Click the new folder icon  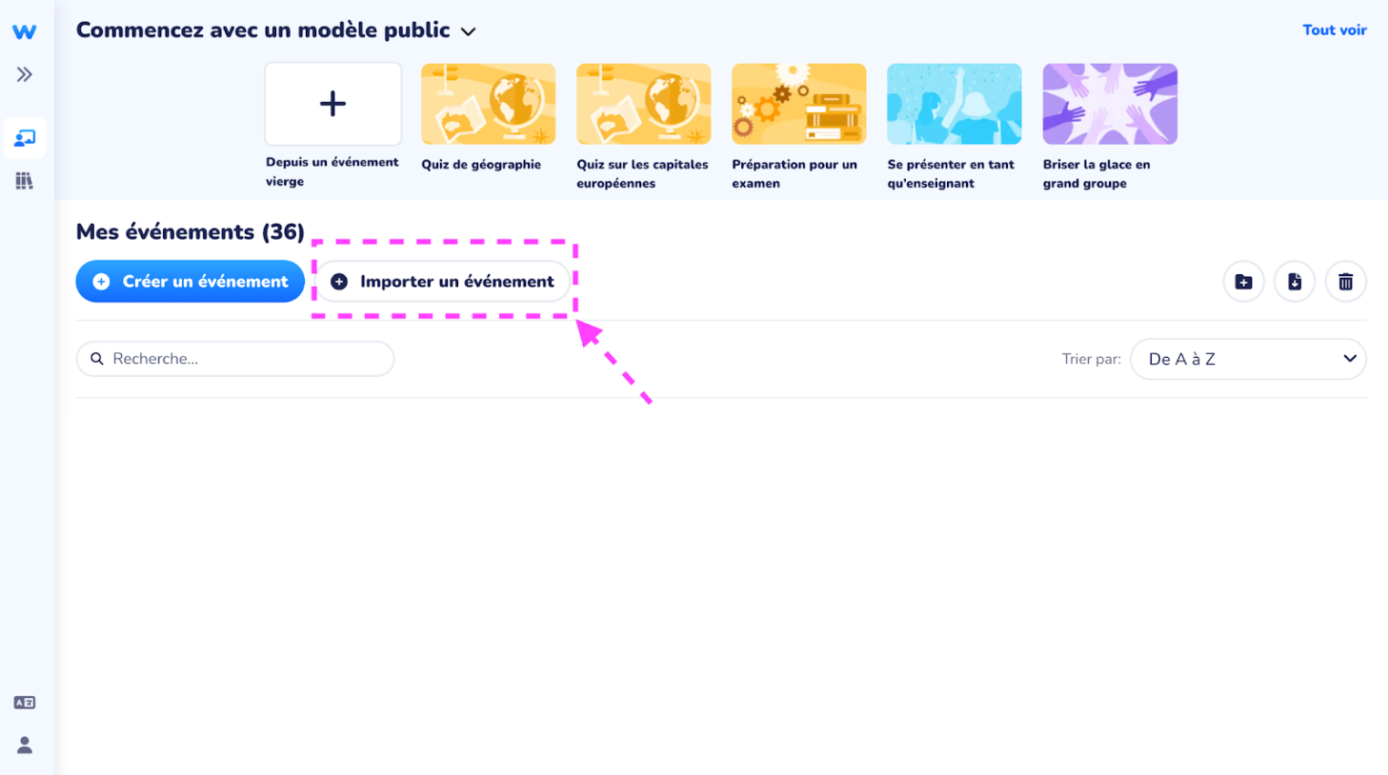coord(1243,282)
